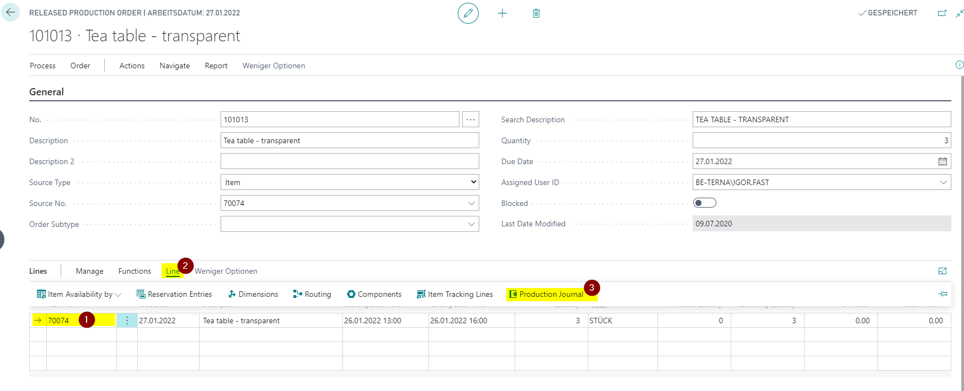
Task: Click the GESPEICHERT saved status
Action: (x=887, y=13)
